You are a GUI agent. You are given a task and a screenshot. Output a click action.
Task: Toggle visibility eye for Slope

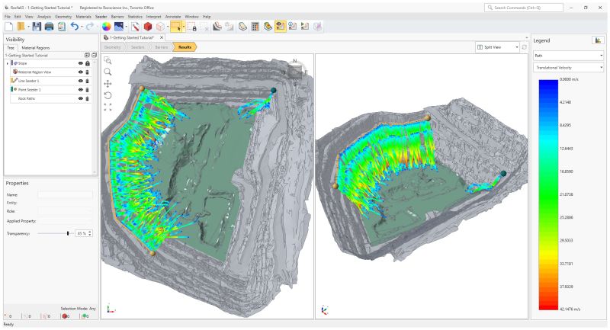point(81,63)
